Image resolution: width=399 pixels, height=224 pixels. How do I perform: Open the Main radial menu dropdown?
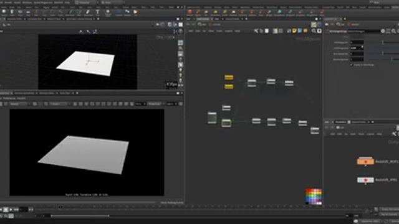click(x=112, y=2)
